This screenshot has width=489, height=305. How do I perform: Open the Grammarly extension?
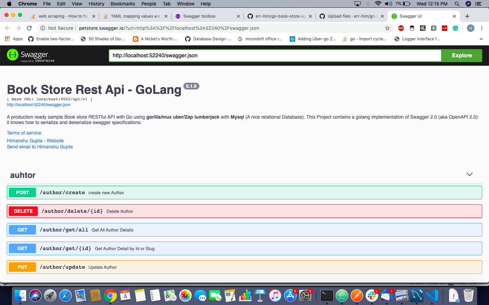[455, 28]
